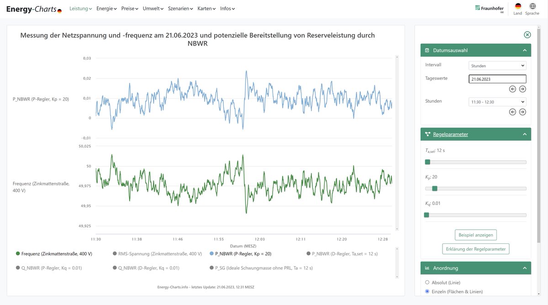
Task: Collapse the Regelparameter section
Action: pos(524,134)
